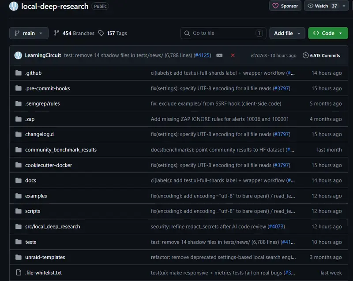
Task: Expand the Add file dropdown
Action: (287, 33)
